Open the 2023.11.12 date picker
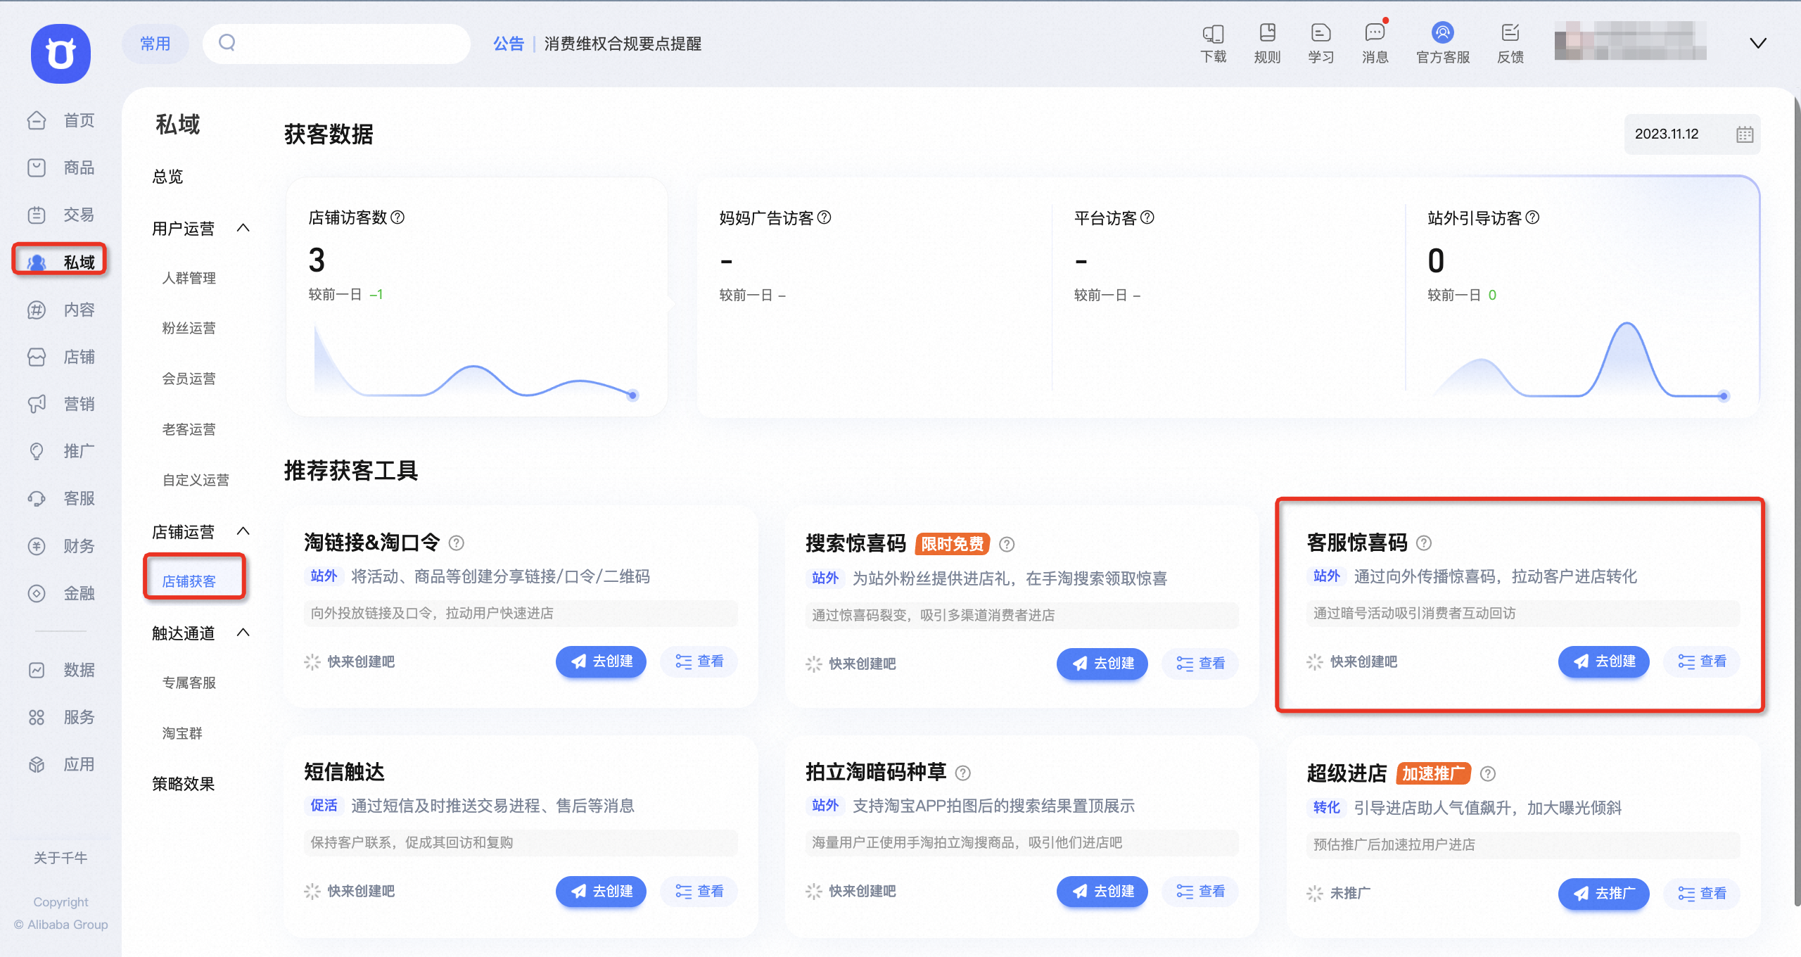1801x957 pixels. 1692,134
